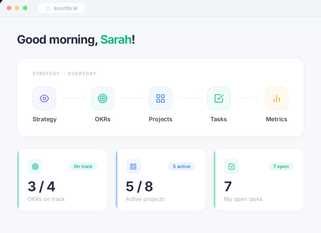Click checkbox icon in My open tasks card

(231, 166)
